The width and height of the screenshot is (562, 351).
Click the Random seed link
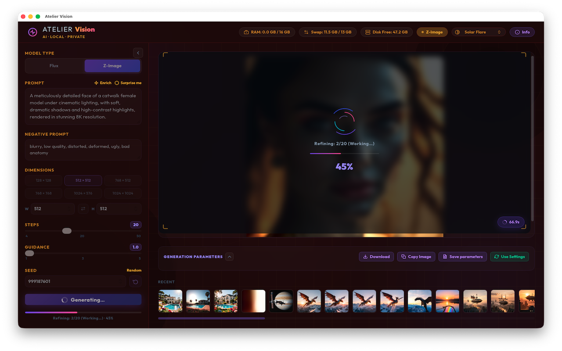tap(134, 270)
